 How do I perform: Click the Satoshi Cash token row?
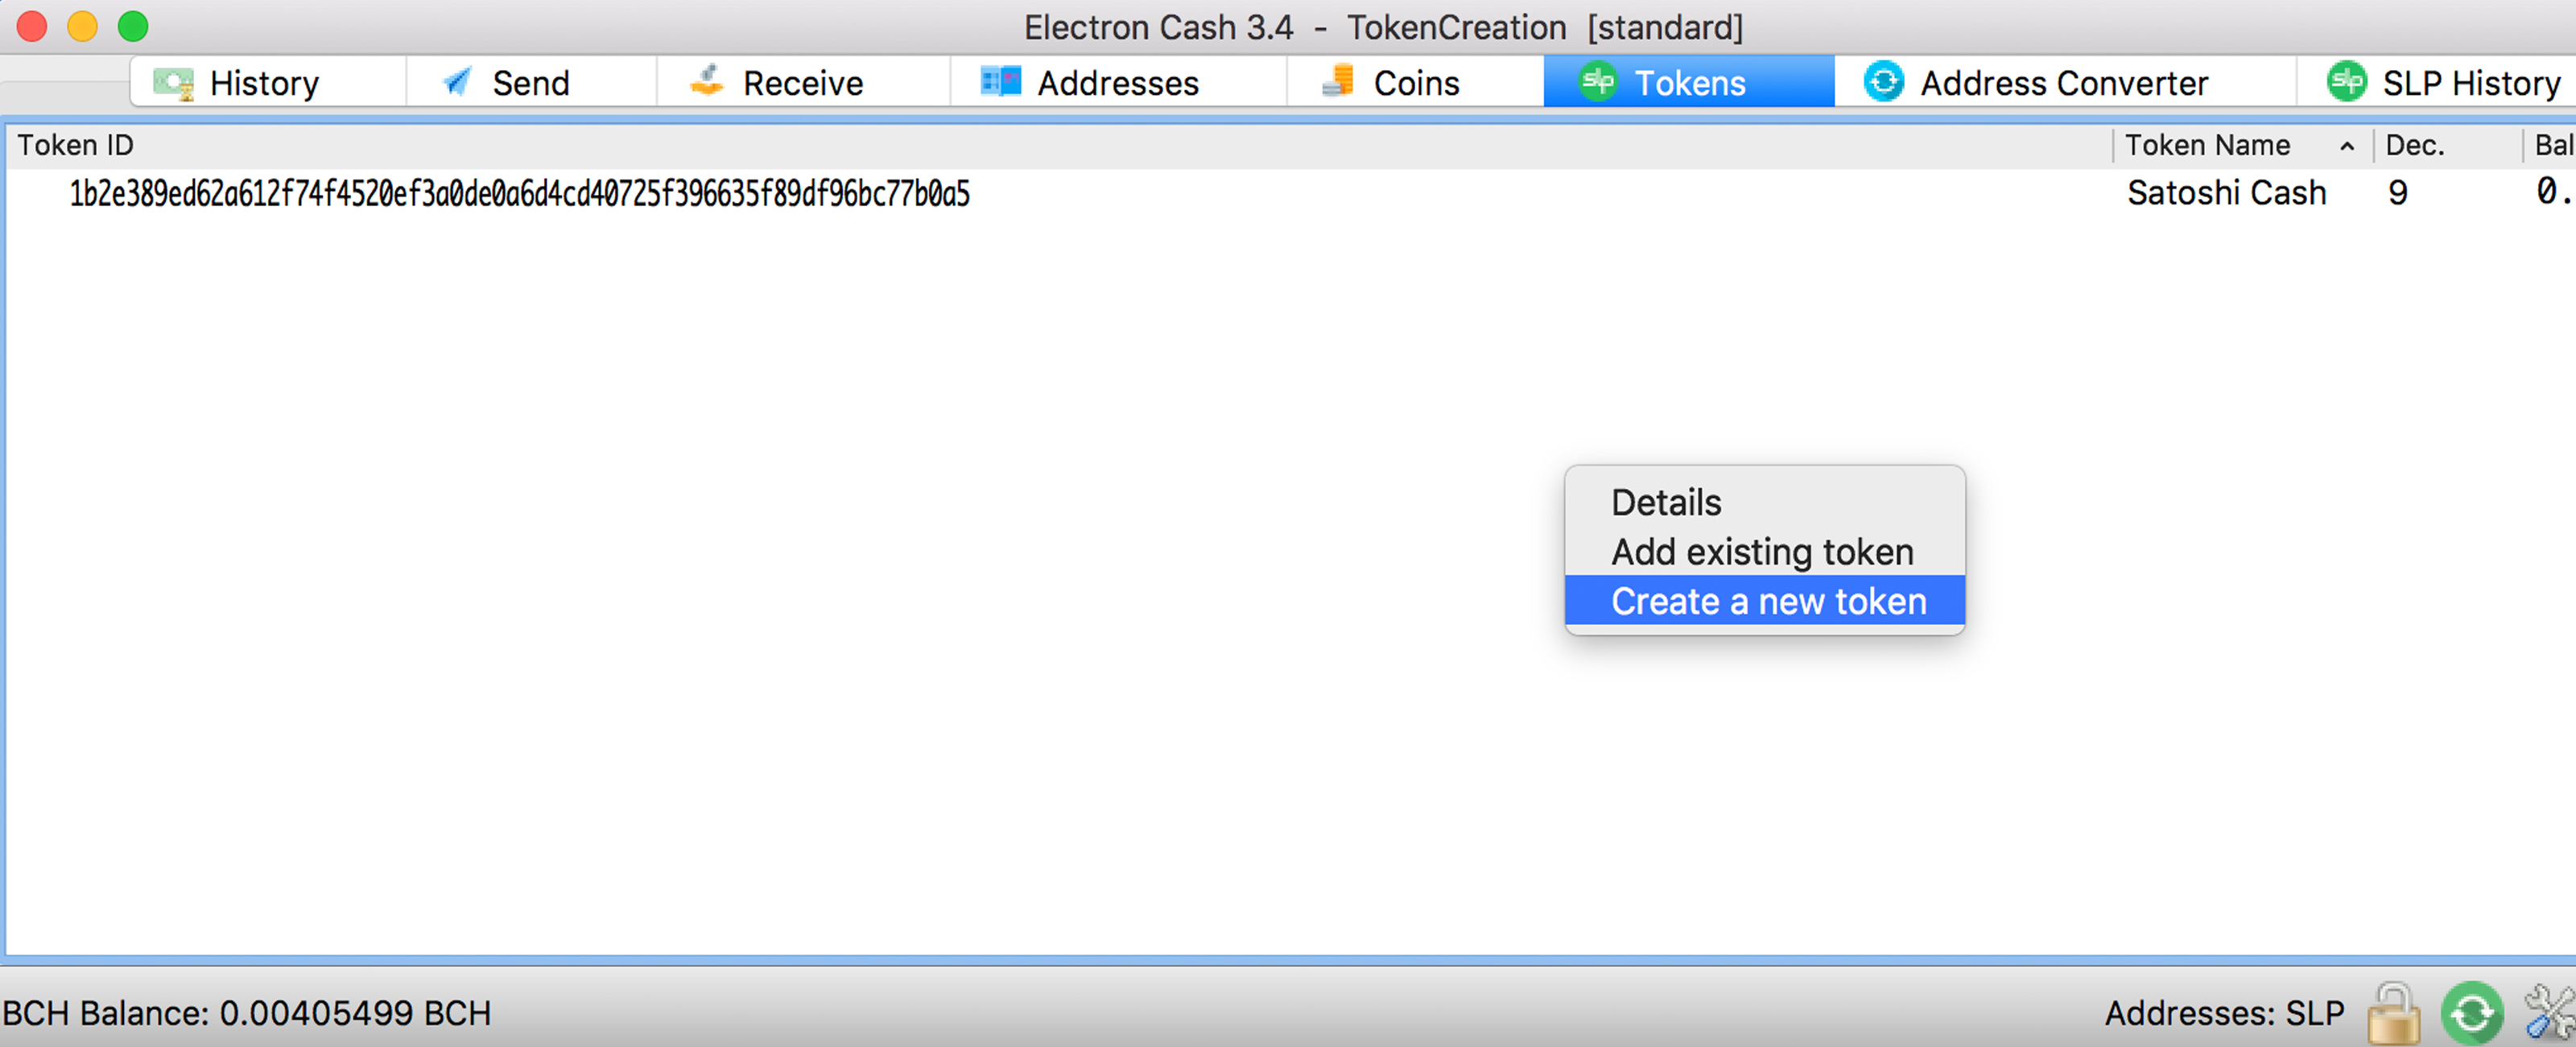point(1288,192)
